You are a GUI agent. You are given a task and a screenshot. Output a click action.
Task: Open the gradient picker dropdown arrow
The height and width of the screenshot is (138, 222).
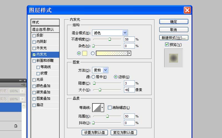coord(129,53)
